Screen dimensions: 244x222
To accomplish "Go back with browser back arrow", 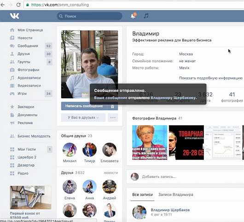I will point(2,5).
